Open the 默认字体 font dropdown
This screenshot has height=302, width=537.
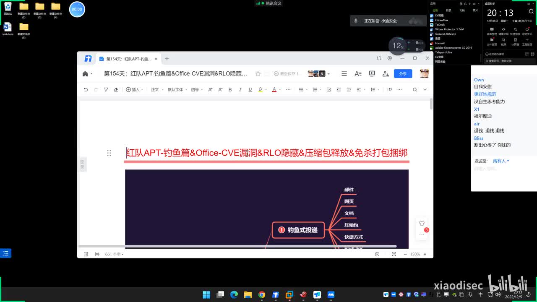click(177, 89)
